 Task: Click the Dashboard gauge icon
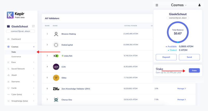[8, 39]
